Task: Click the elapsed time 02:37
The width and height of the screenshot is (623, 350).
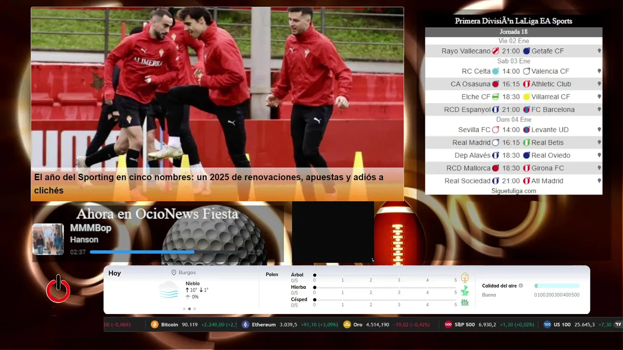Action: point(78,252)
